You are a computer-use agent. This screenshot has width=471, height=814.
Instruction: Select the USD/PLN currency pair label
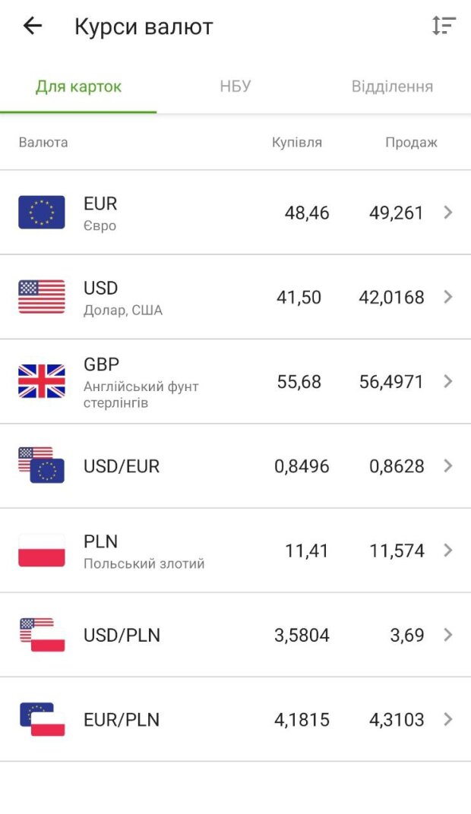pos(122,635)
